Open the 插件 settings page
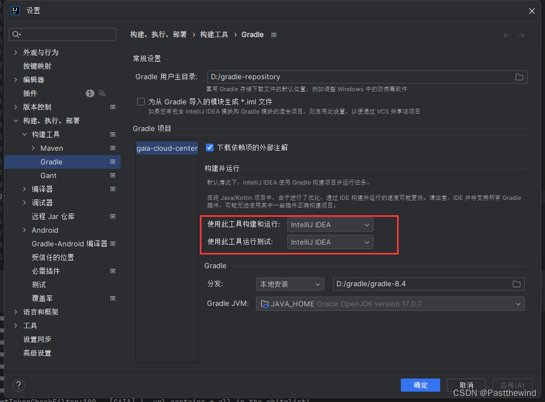Screen dimensions: 545x402 30,93
